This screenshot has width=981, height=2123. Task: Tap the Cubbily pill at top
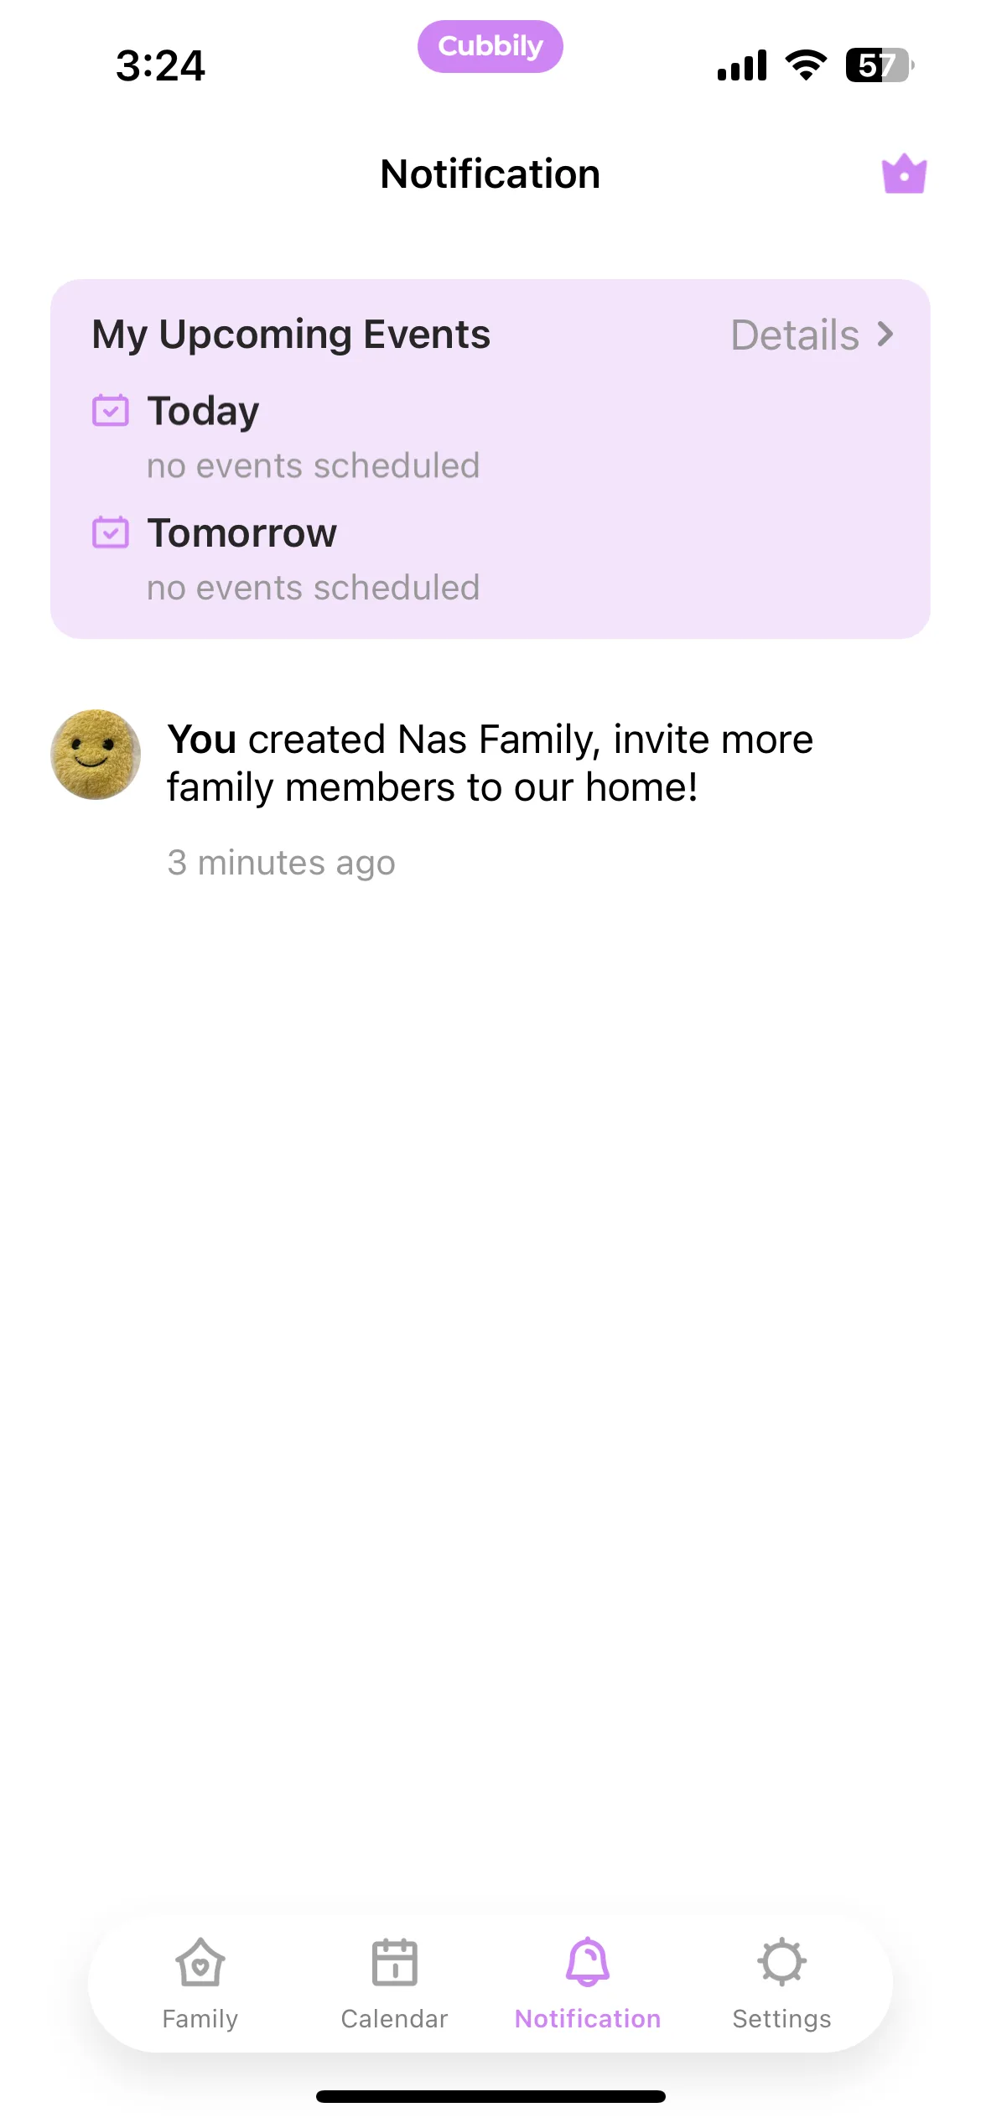pos(490,46)
